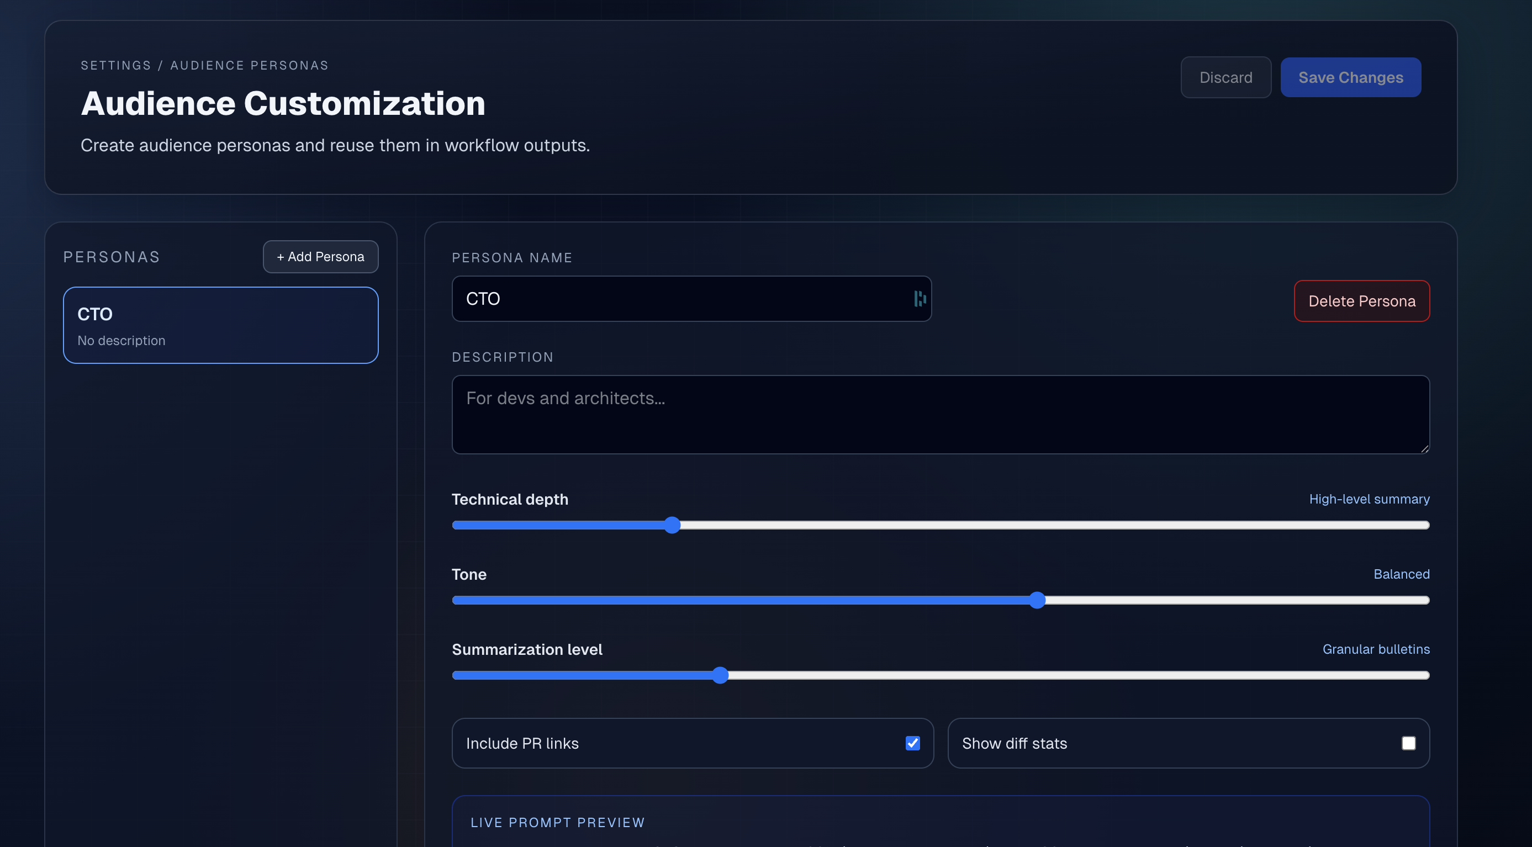Select the CTO persona in the Personas list
This screenshot has width=1532, height=847.
(x=220, y=325)
